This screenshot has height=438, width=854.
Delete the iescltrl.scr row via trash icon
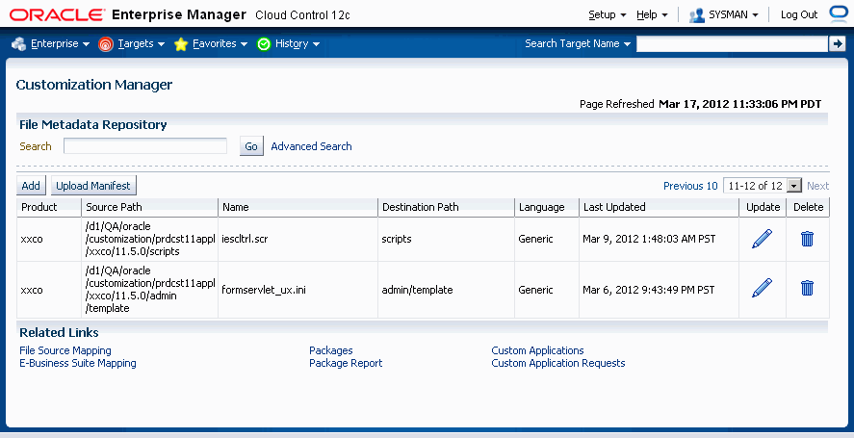coord(807,239)
